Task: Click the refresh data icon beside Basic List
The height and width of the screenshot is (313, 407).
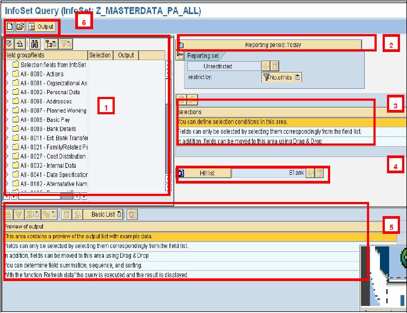Action: pyautogui.click(x=132, y=214)
